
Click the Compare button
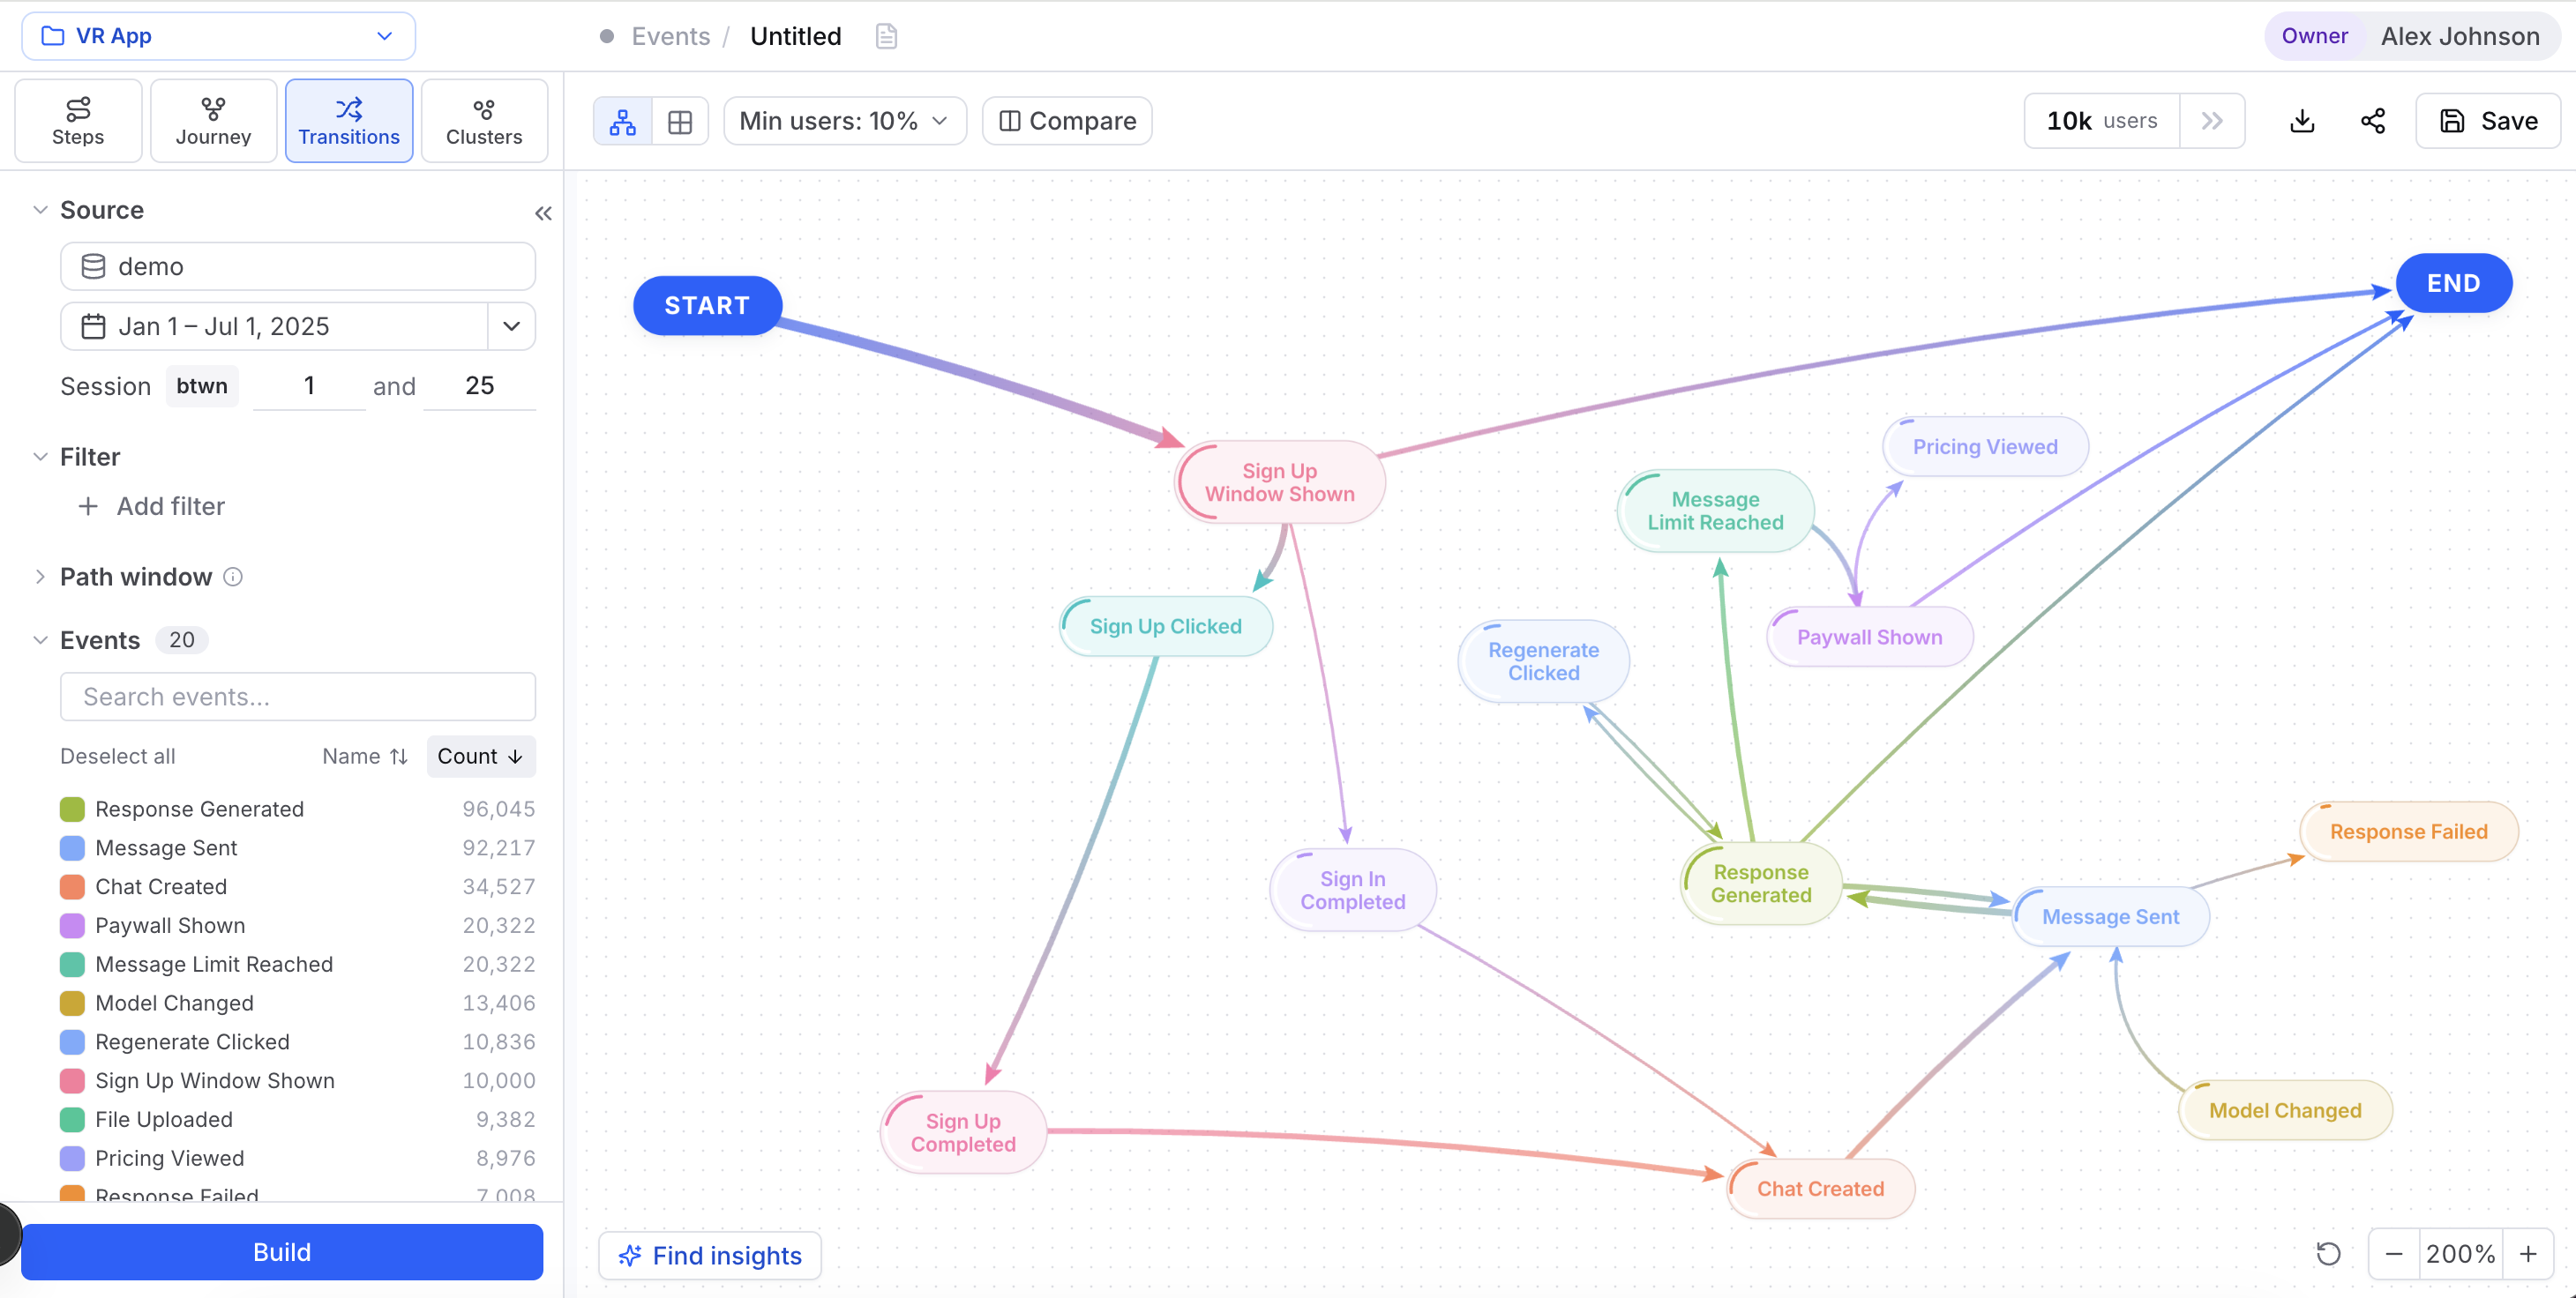point(1067,121)
